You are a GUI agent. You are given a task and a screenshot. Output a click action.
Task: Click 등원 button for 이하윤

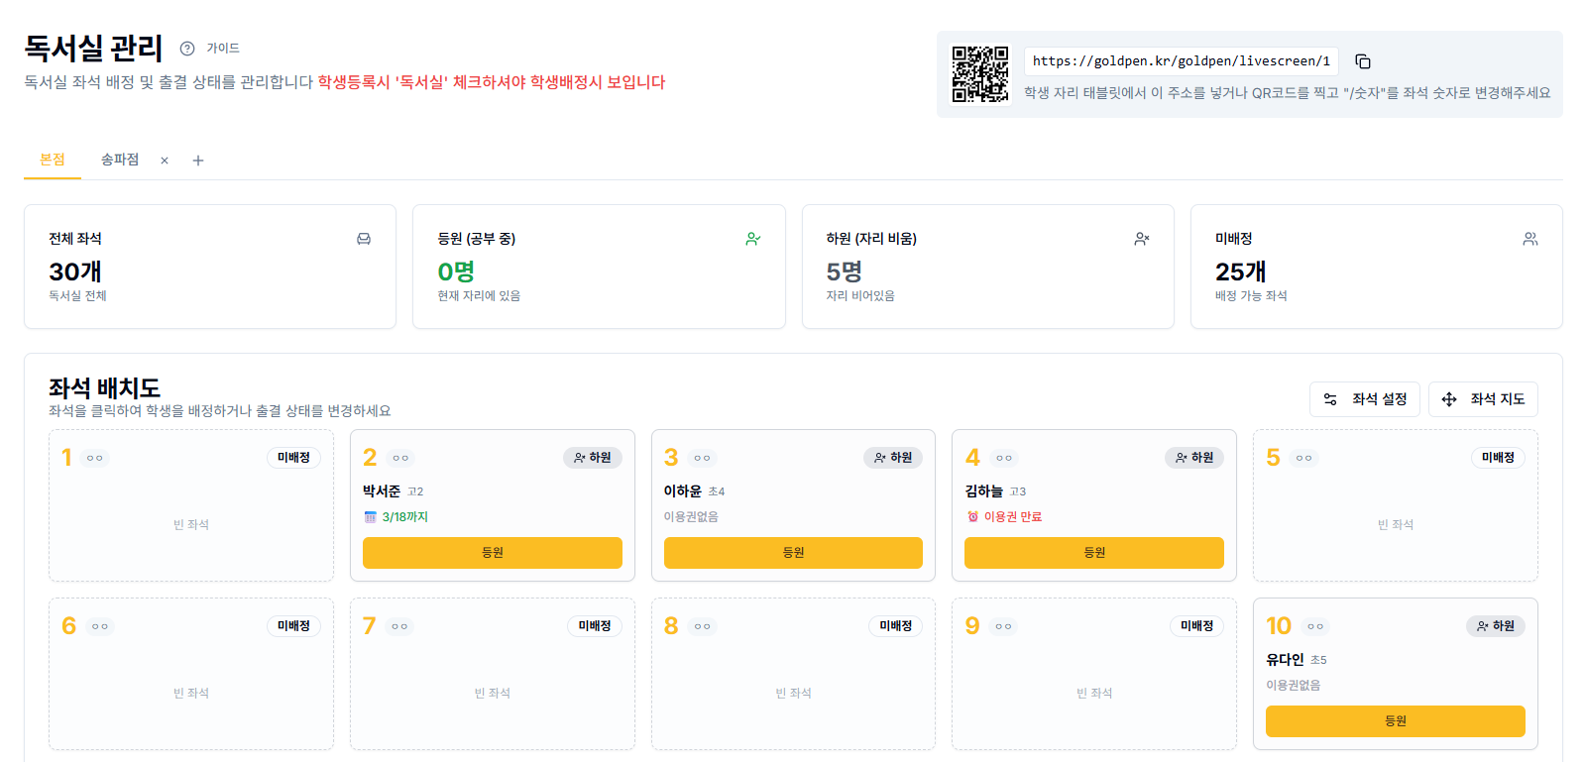click(x=793, y=553)
